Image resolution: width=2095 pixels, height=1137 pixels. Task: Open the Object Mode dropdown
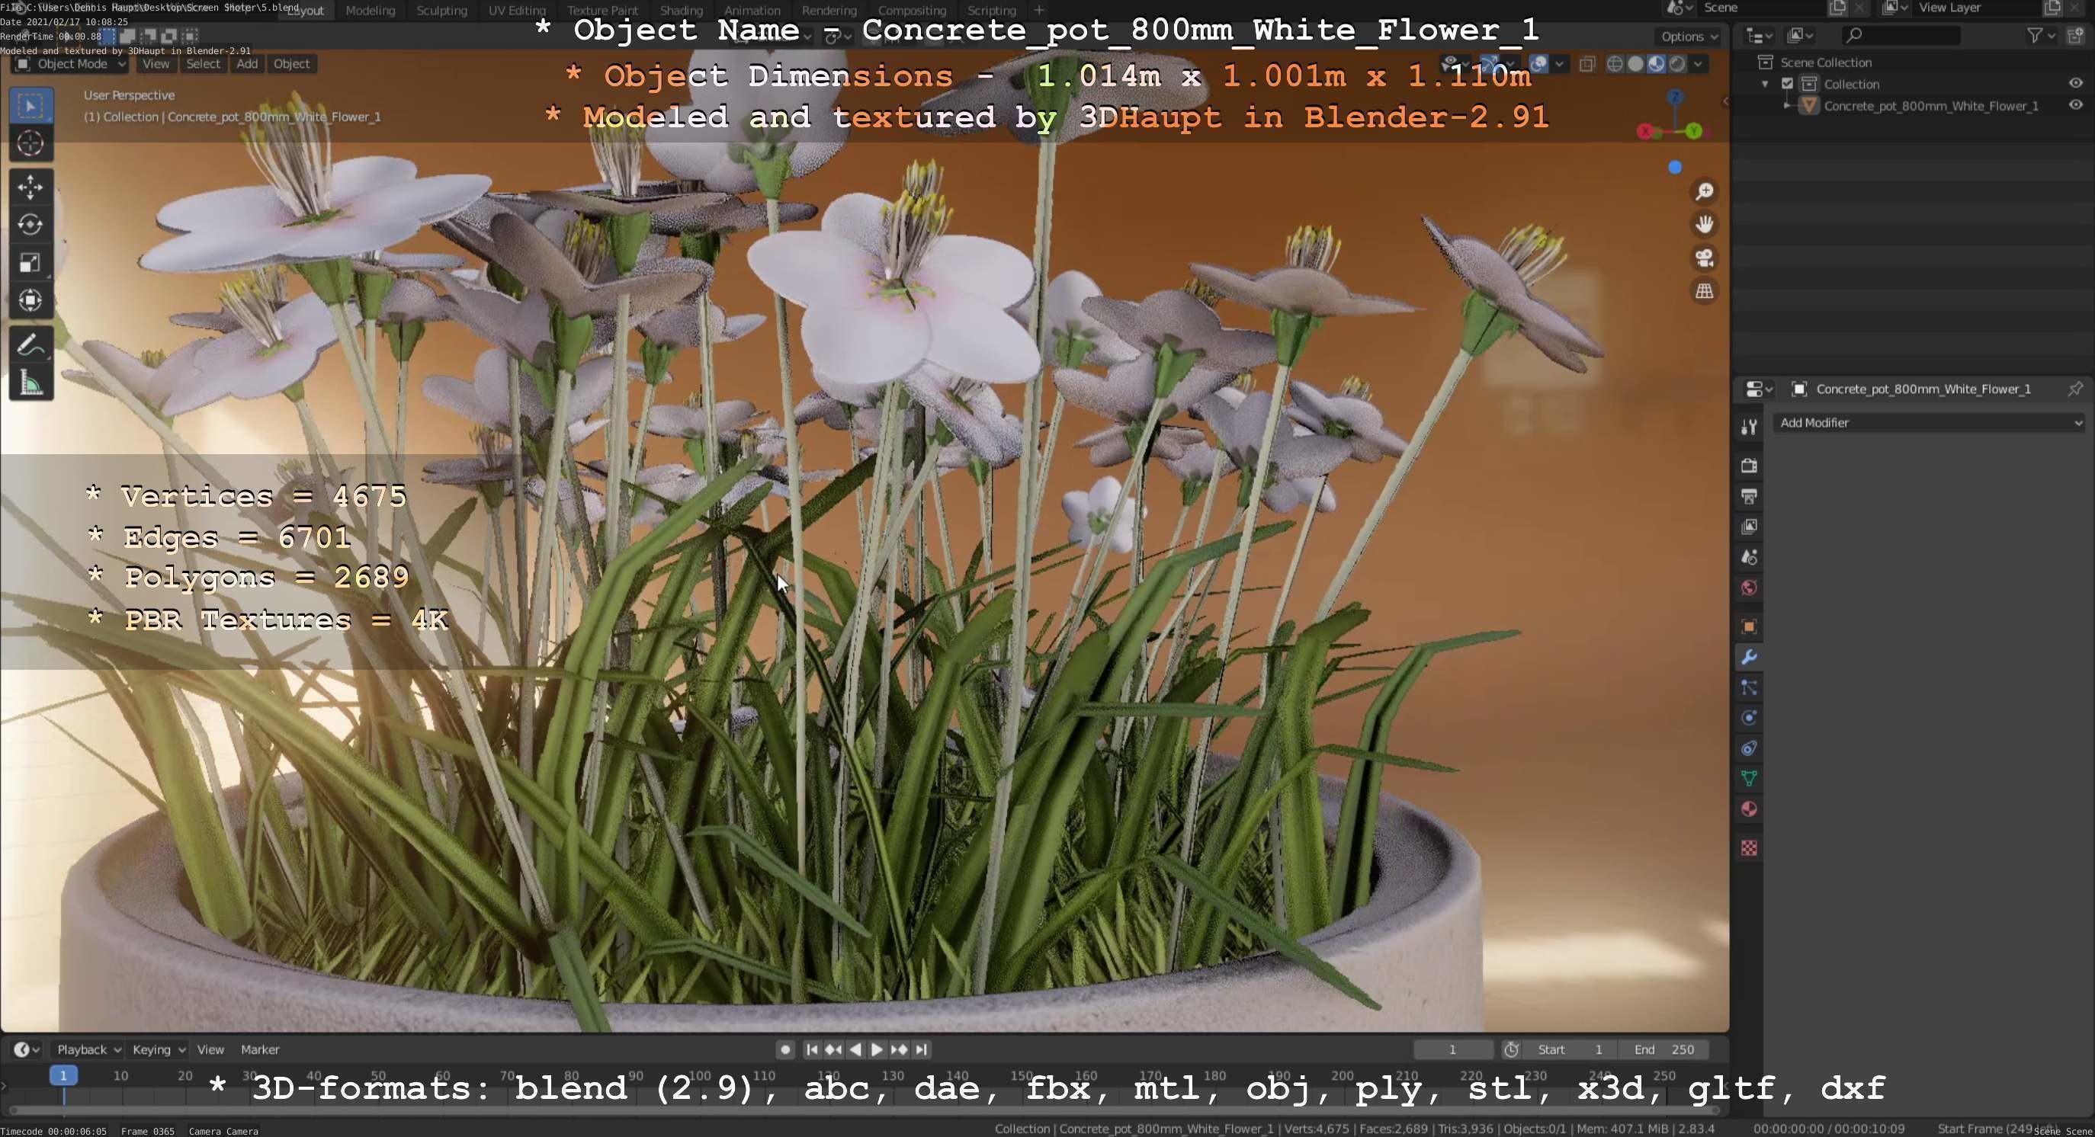coord(70,64)
